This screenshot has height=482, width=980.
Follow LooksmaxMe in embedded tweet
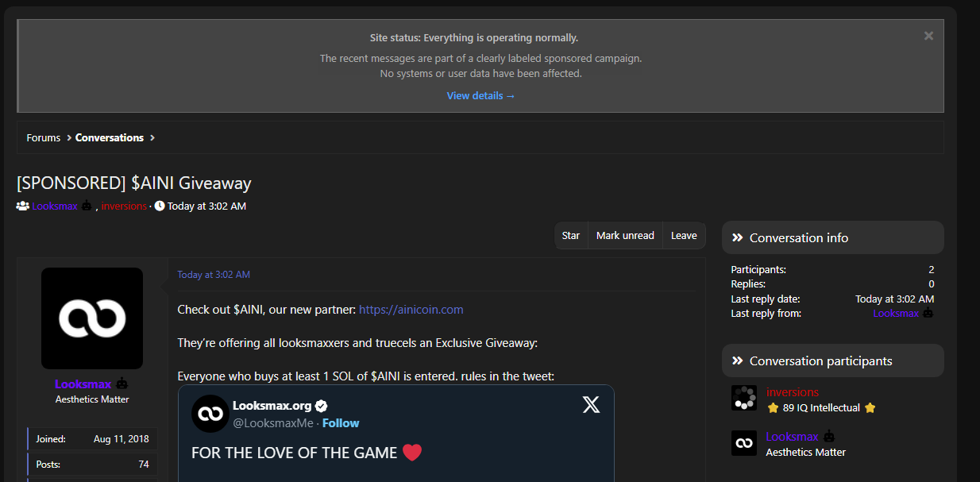(x=341, y=423)
